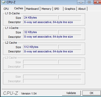
Task: Click the CPU-Z window title text
Action: click(11, 2)
